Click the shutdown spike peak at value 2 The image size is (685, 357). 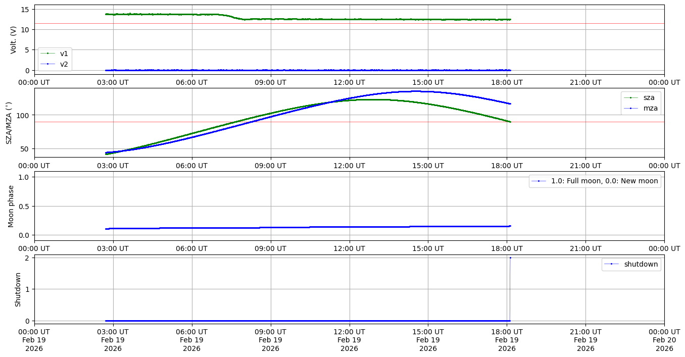pos(510,258)
